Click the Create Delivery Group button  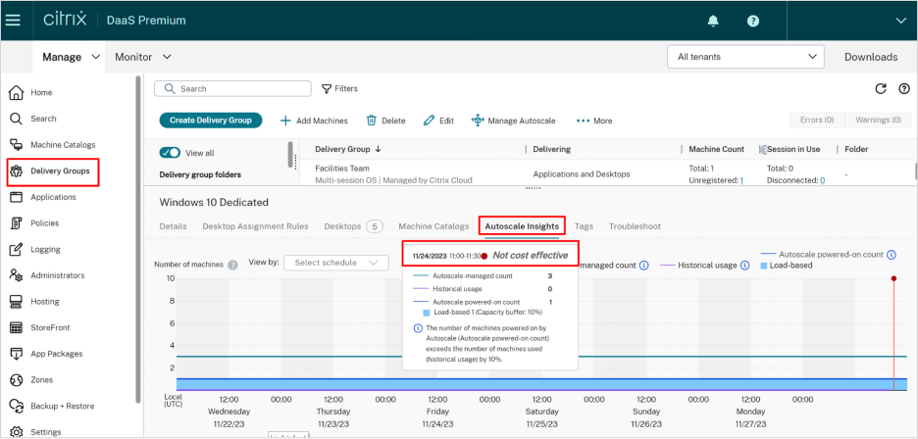211,121
